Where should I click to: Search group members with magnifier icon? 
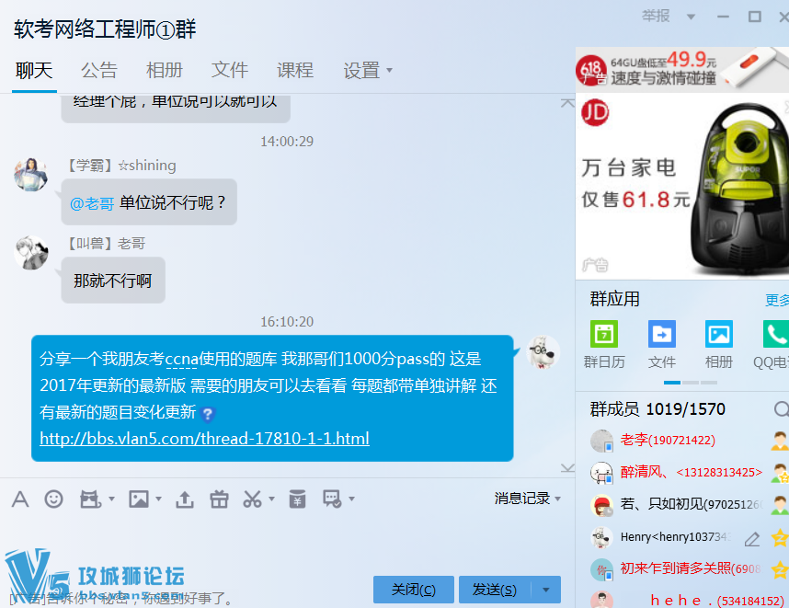click(781, 408)
